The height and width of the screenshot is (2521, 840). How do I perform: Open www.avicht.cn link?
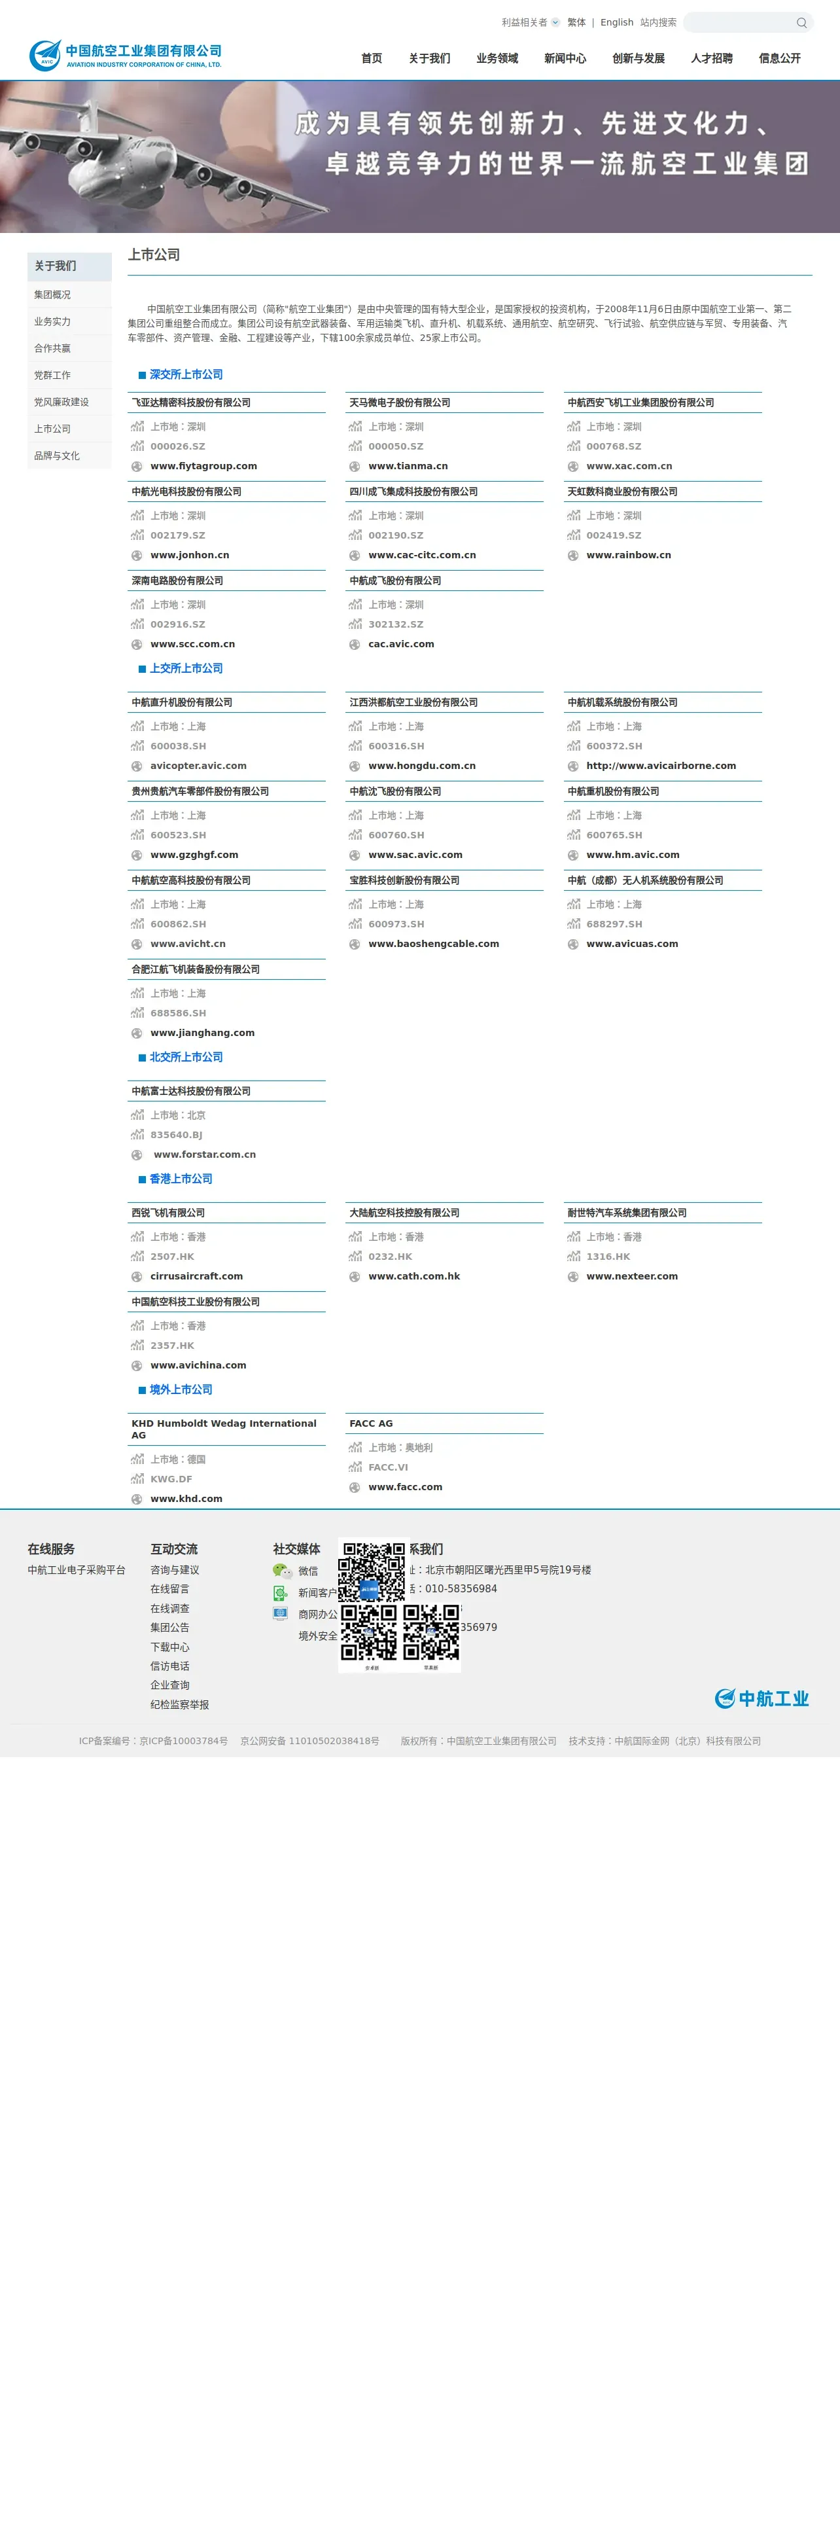[188, 944]
